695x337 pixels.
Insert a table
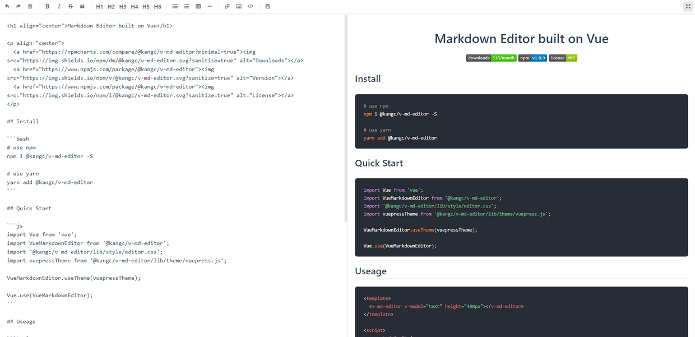pos(198,7)
